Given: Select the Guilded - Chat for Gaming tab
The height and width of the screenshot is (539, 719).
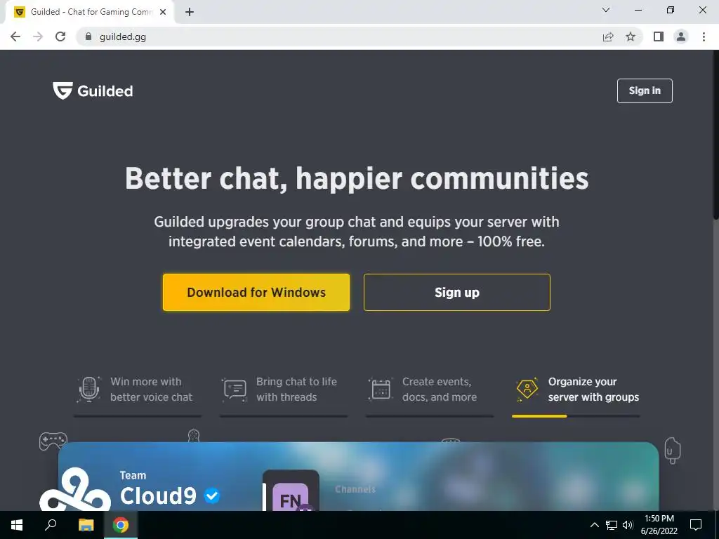Looking at the screenshot, I should [89, 13].
